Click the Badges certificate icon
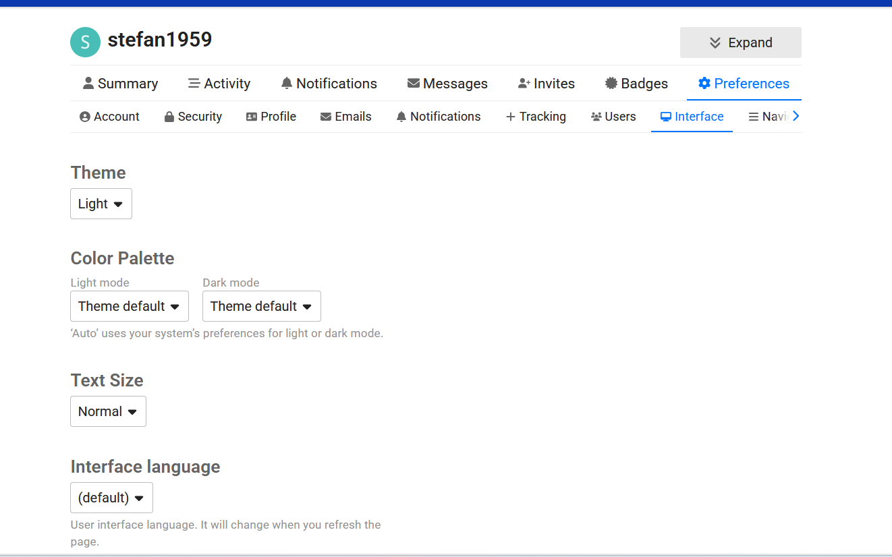The height and width of the screenshot is (557, 892). (611, 83)
